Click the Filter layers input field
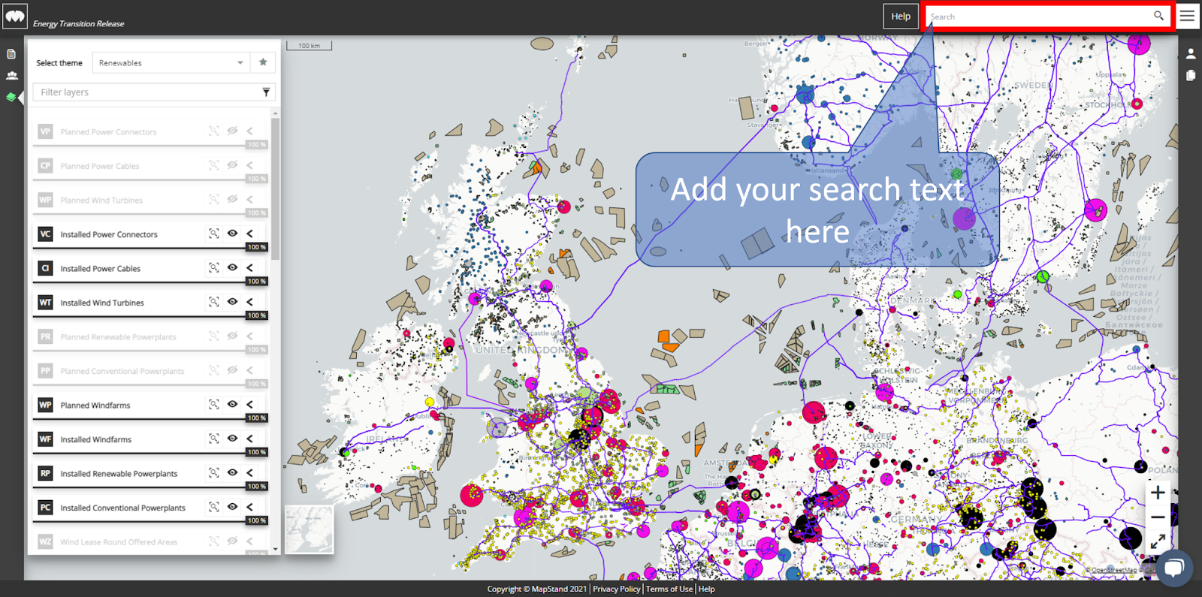Image resolution: width=1202 pixels, height=597 pixels. (146, 92)
